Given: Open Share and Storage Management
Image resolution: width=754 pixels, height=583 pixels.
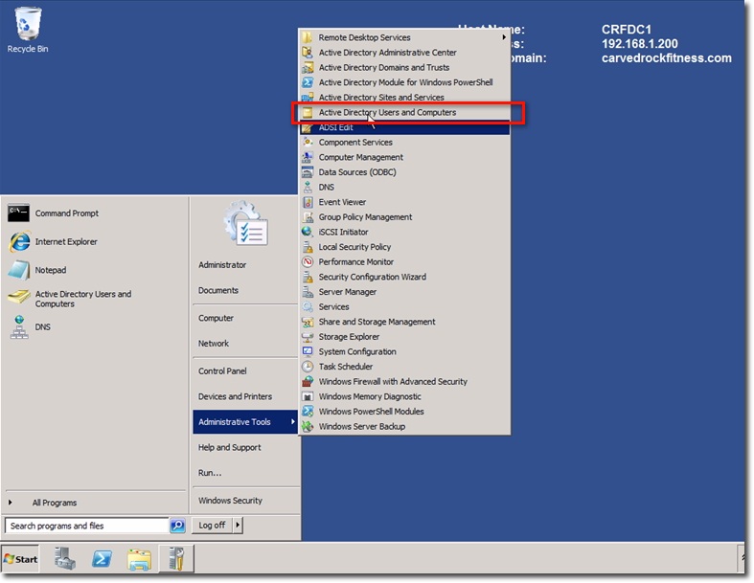Looking at the screenshot, I should (x=404, y=322).
